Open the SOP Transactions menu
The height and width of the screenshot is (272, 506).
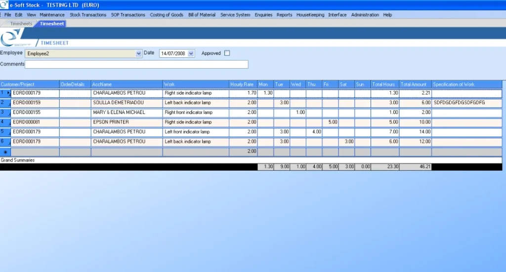coord(128,15)
